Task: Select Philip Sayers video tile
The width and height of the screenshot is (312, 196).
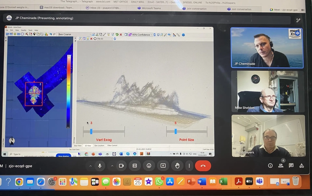Action: (268, 136)
